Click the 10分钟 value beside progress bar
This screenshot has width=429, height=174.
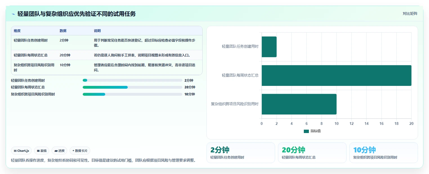(190, 94)
